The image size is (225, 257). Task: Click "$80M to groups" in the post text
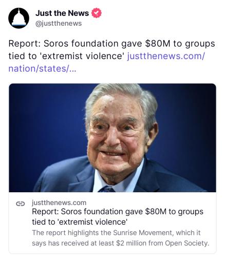(x=180, y=44)
